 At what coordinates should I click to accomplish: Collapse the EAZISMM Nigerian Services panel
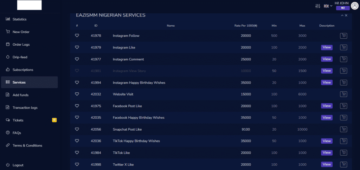pos(342,15)
